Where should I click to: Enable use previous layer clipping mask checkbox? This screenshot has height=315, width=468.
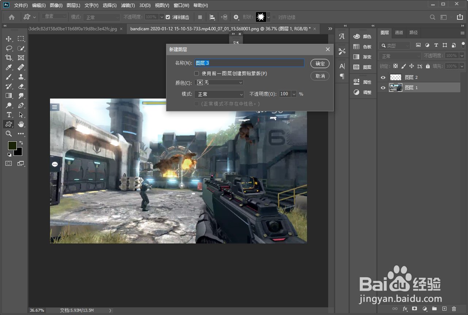(x=197, y=73)
